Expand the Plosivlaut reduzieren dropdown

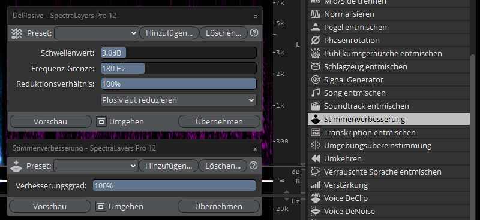tap(178, 100)
